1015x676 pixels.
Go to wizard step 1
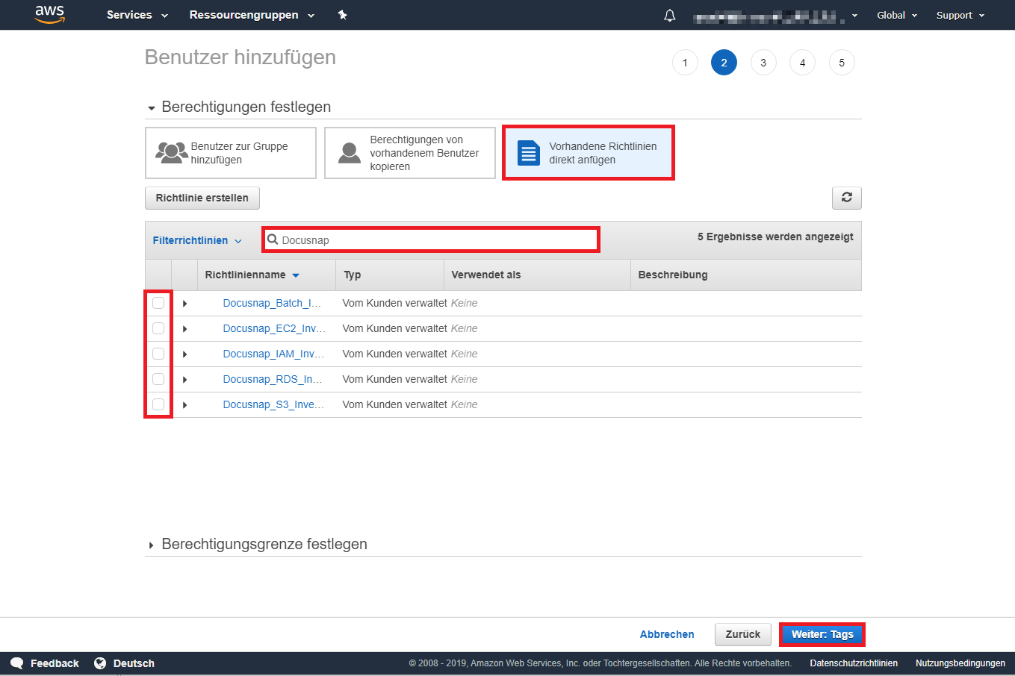click(x=685, y=63)
